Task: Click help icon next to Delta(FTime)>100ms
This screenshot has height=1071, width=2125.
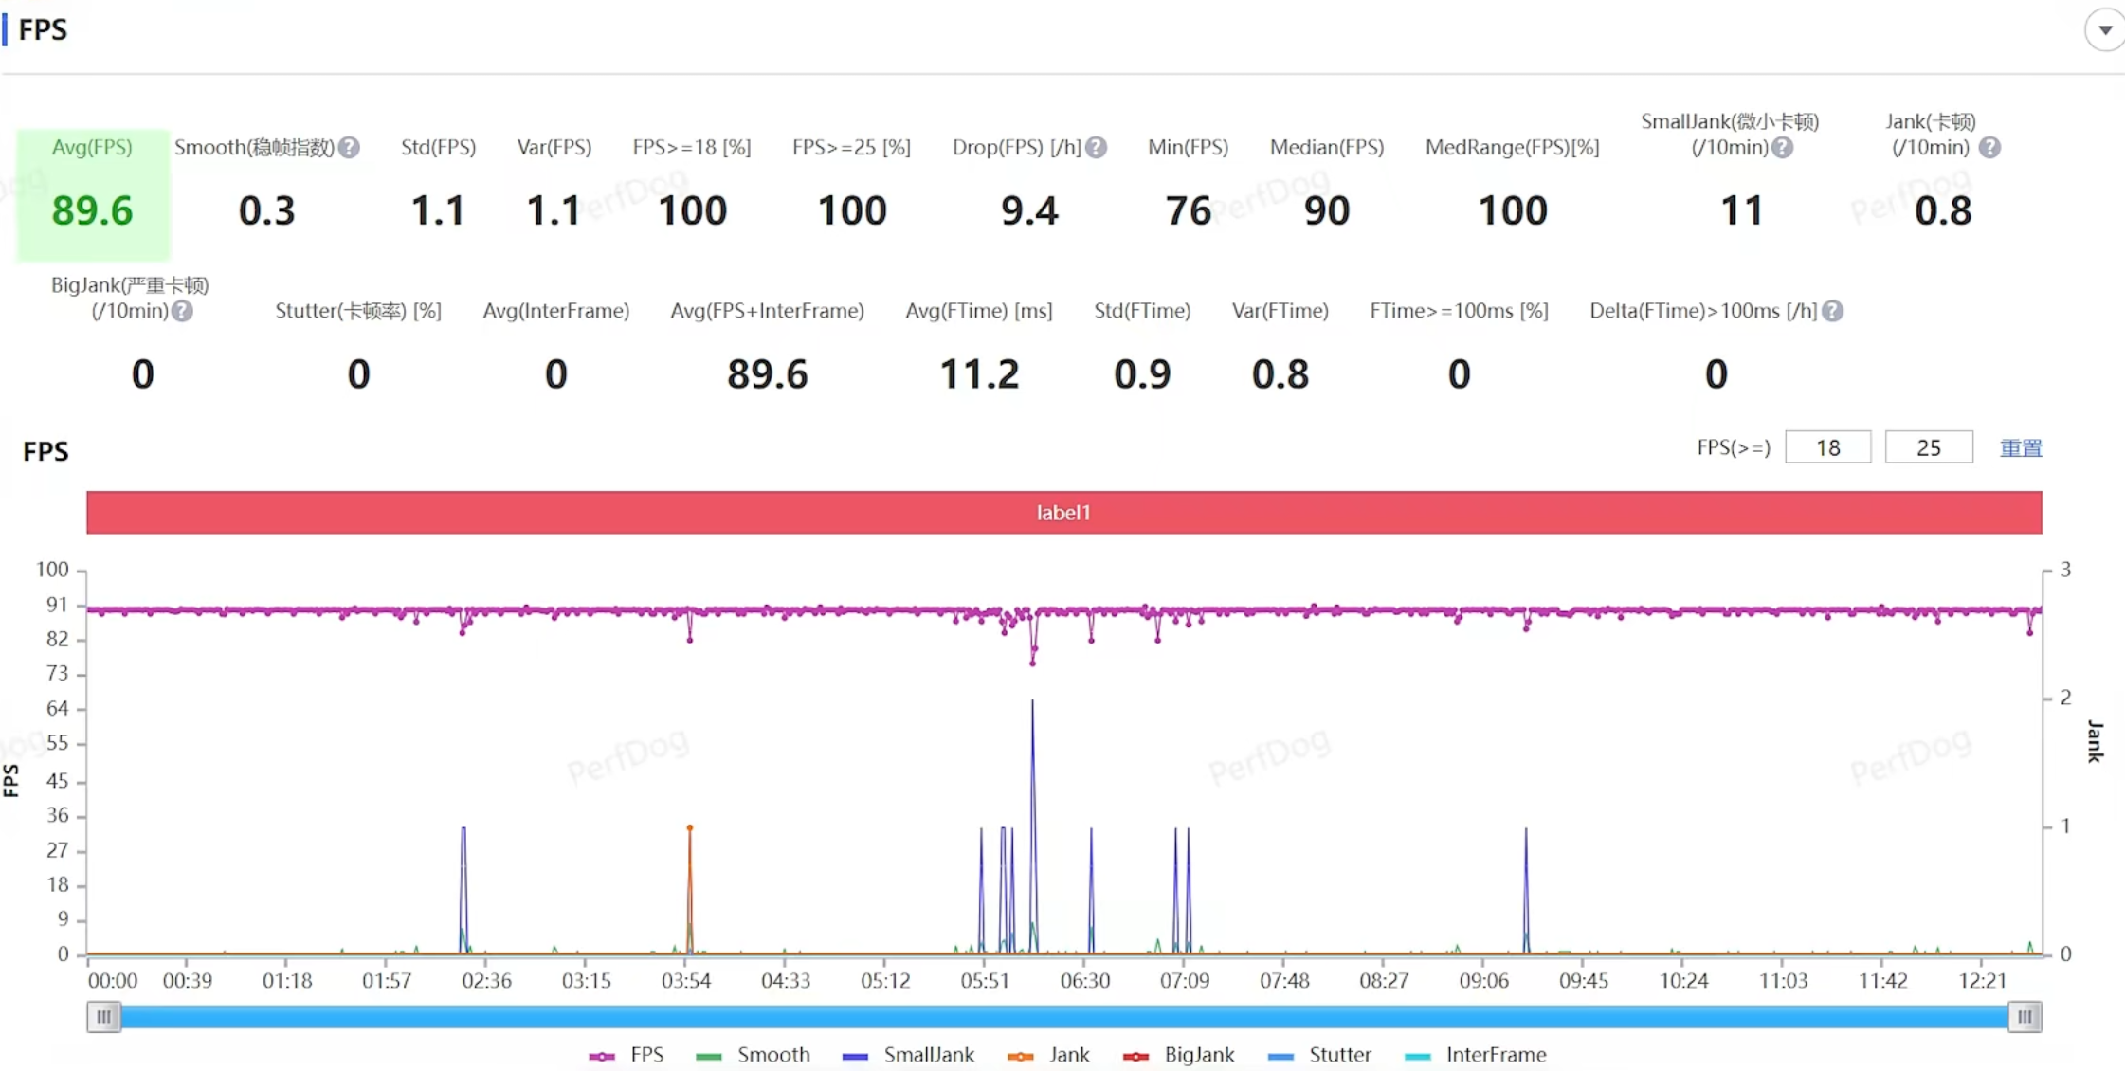Action: point(1833,311)
